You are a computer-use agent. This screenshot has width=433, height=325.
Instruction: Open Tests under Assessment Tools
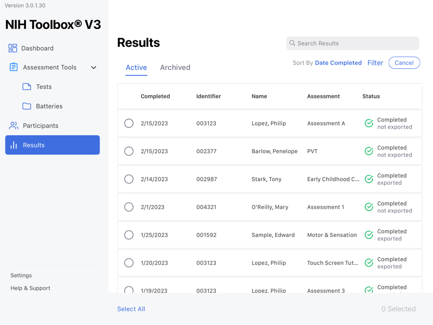click(44, 87)
